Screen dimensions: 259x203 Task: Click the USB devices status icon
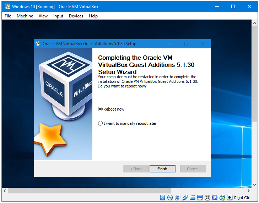[185, 198]
